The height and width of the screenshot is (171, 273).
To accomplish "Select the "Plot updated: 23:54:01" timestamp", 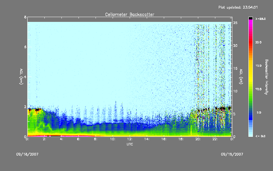I will tap(238, 7).
